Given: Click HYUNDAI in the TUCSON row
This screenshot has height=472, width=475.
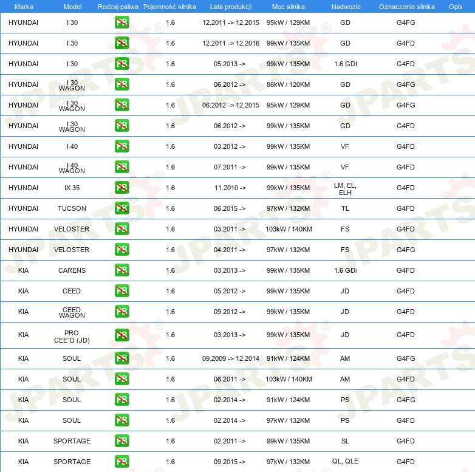Looking at the screenshot, I should pyautogui.click(x=23, y=208).
